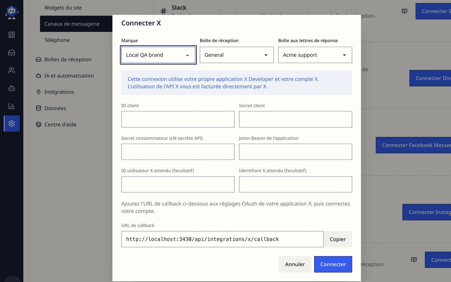This screenshot has width=451, height=282.
Task: Click the IA et automatisation robot icon
Action: click(38, 76)
